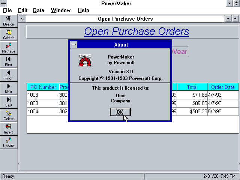Open the Window menu

tap(60, 10)
